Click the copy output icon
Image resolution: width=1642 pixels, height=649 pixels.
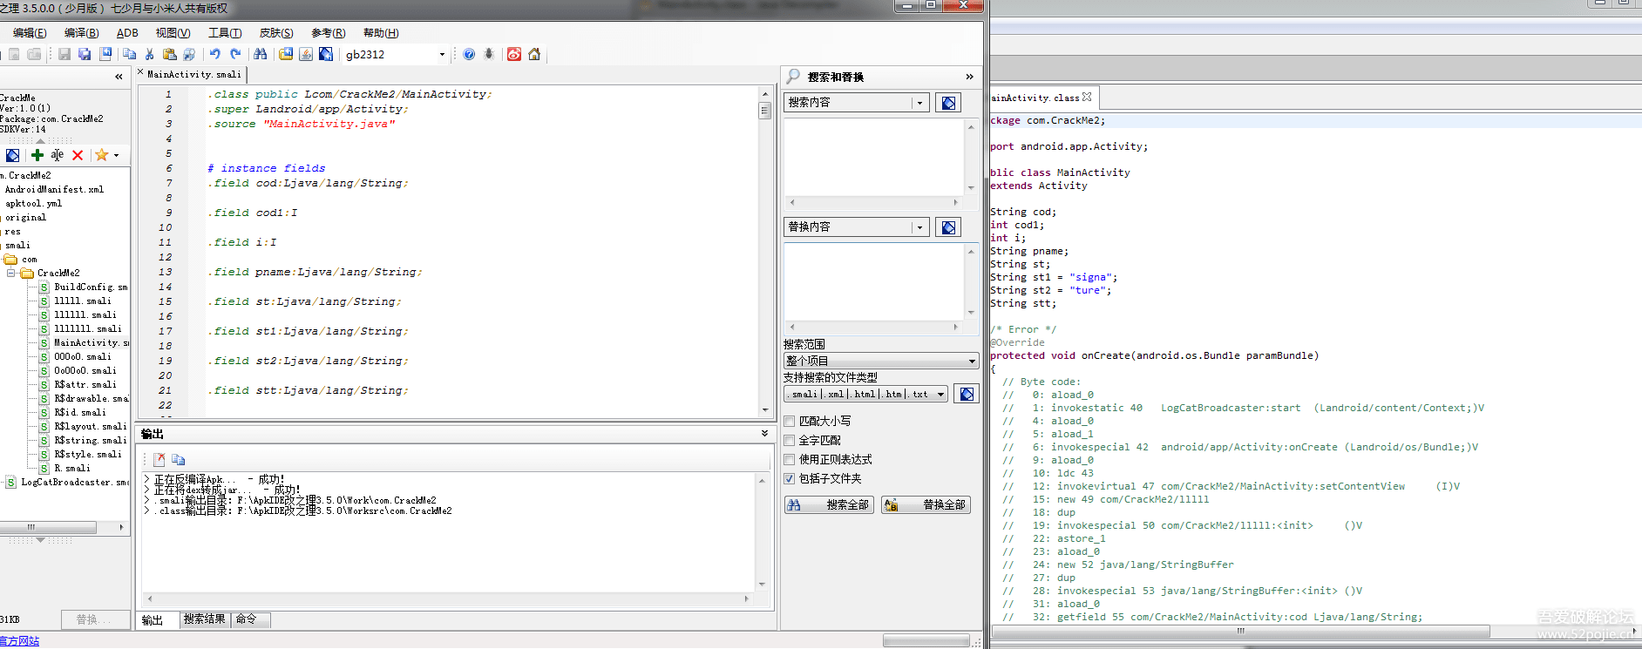coord(179,459)
